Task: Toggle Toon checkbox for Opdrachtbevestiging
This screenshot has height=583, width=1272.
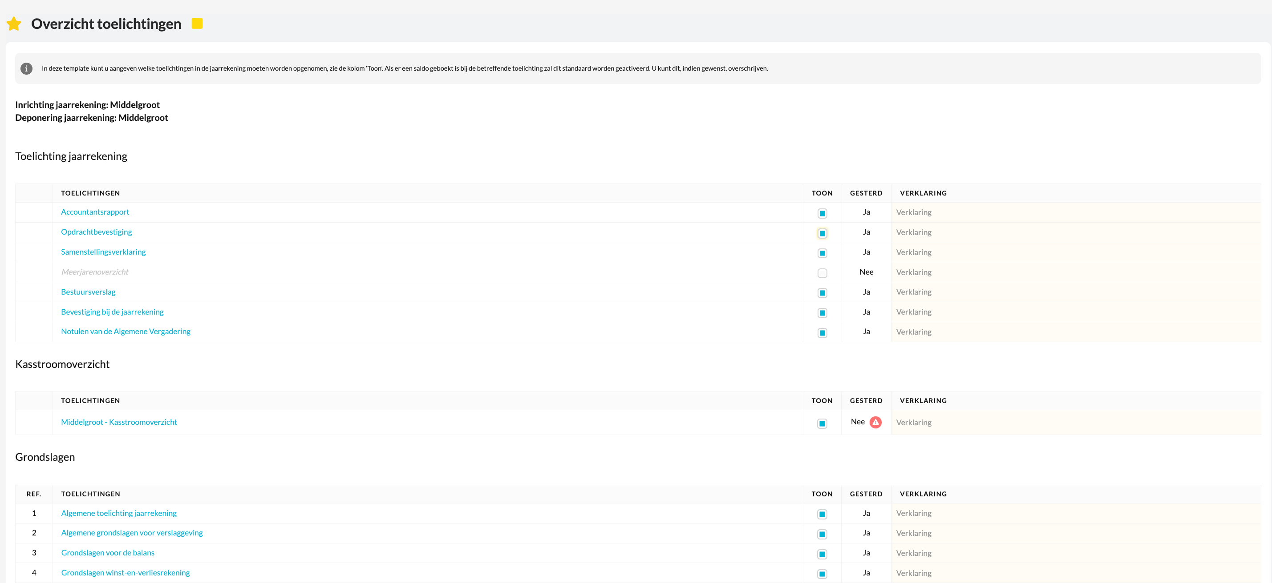Action: (x=822, y=233)
